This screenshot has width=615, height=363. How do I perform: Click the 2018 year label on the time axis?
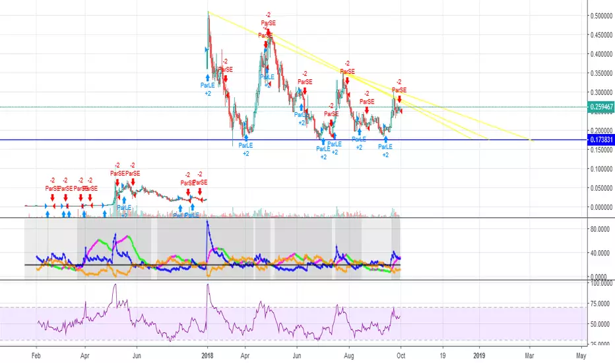207,356
